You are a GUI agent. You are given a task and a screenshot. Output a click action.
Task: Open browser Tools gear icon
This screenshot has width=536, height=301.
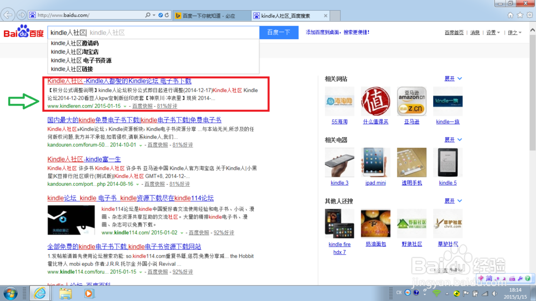[530, 15]
